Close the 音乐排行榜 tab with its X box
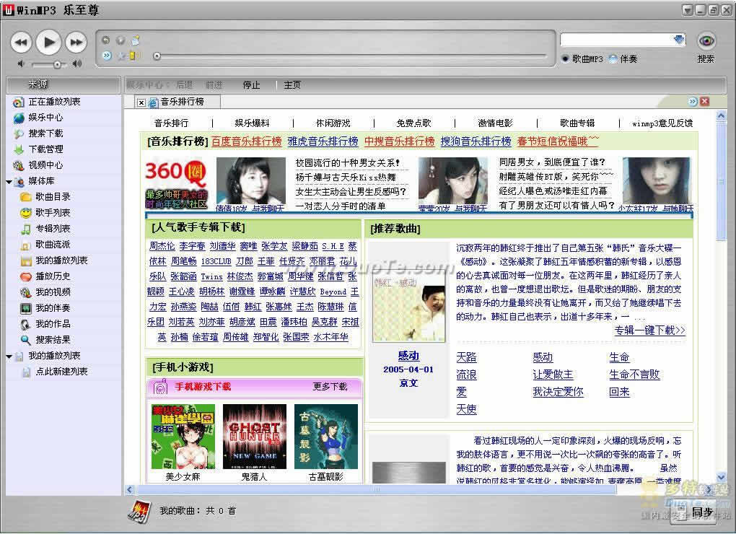The image size is (736, 534). (141, 102)
